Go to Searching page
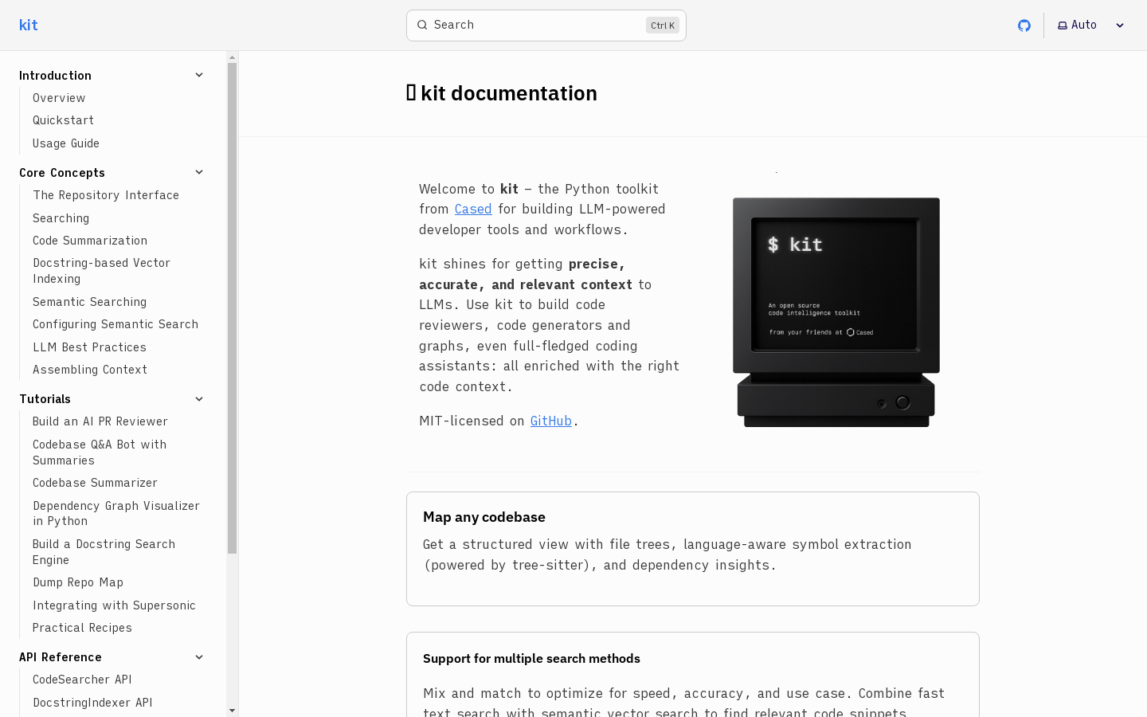Image resolution: width=1147 pixels, height=717 pixels. [61, 218]
